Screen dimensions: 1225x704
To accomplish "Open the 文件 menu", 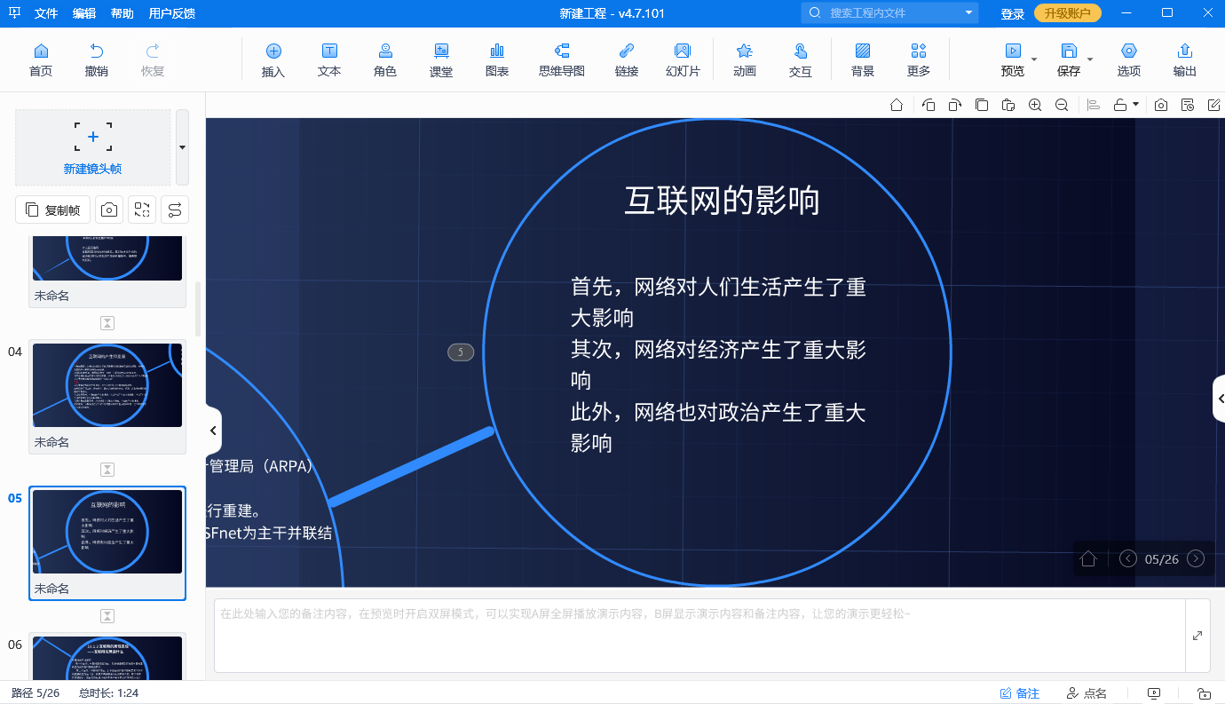I will pos(46,13).
